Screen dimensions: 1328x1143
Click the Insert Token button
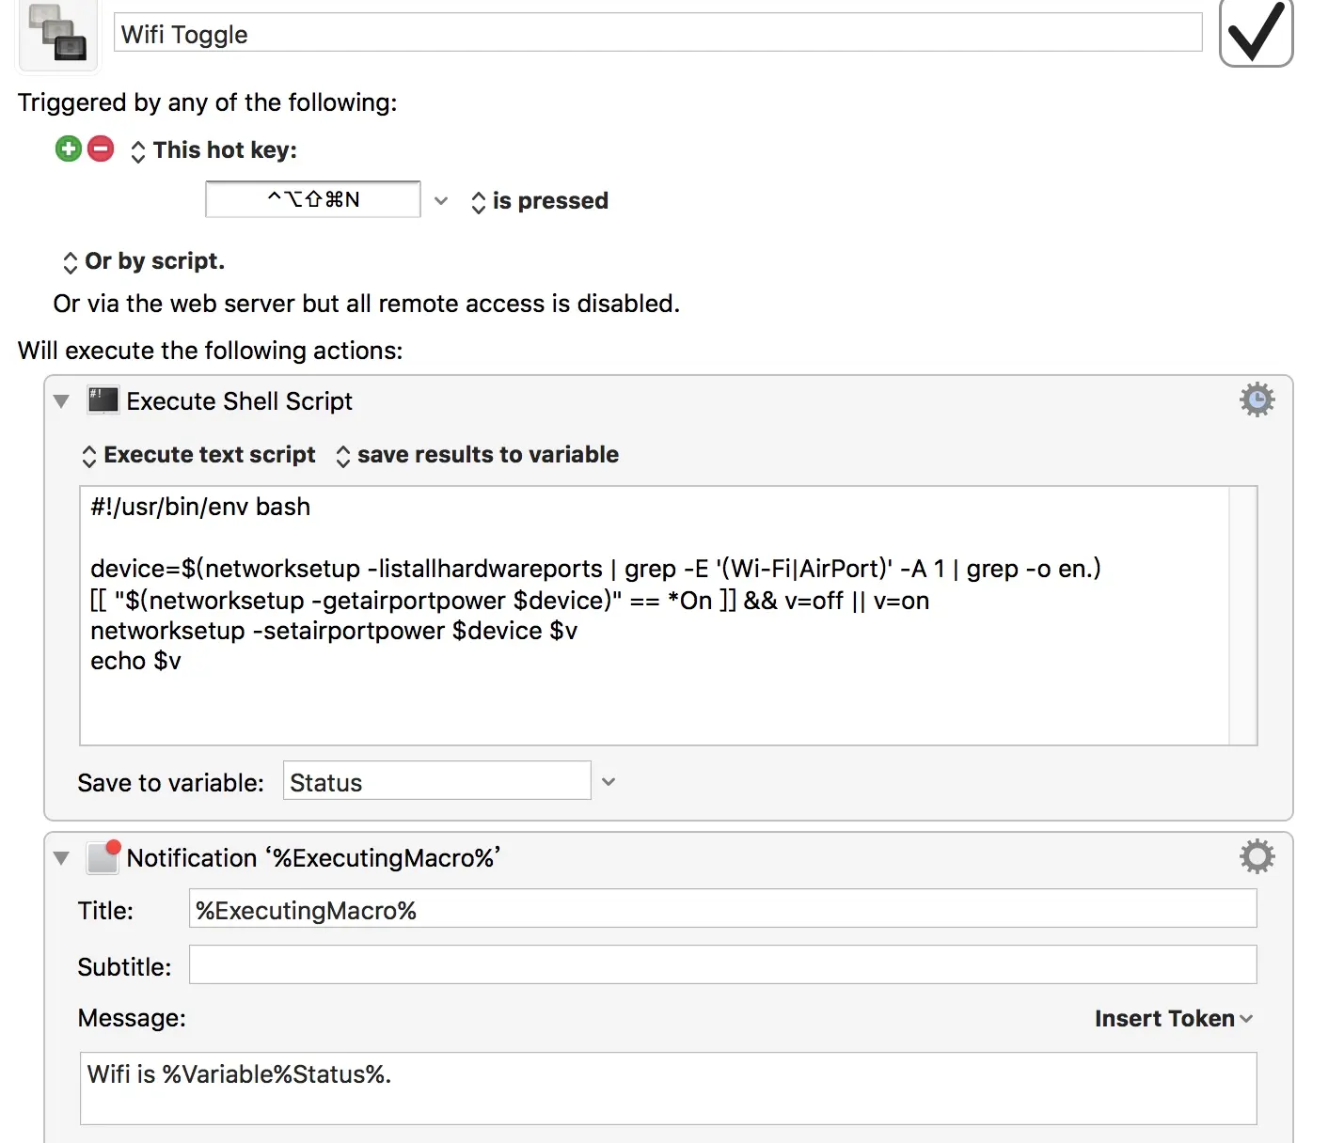coord(1173,1019)
